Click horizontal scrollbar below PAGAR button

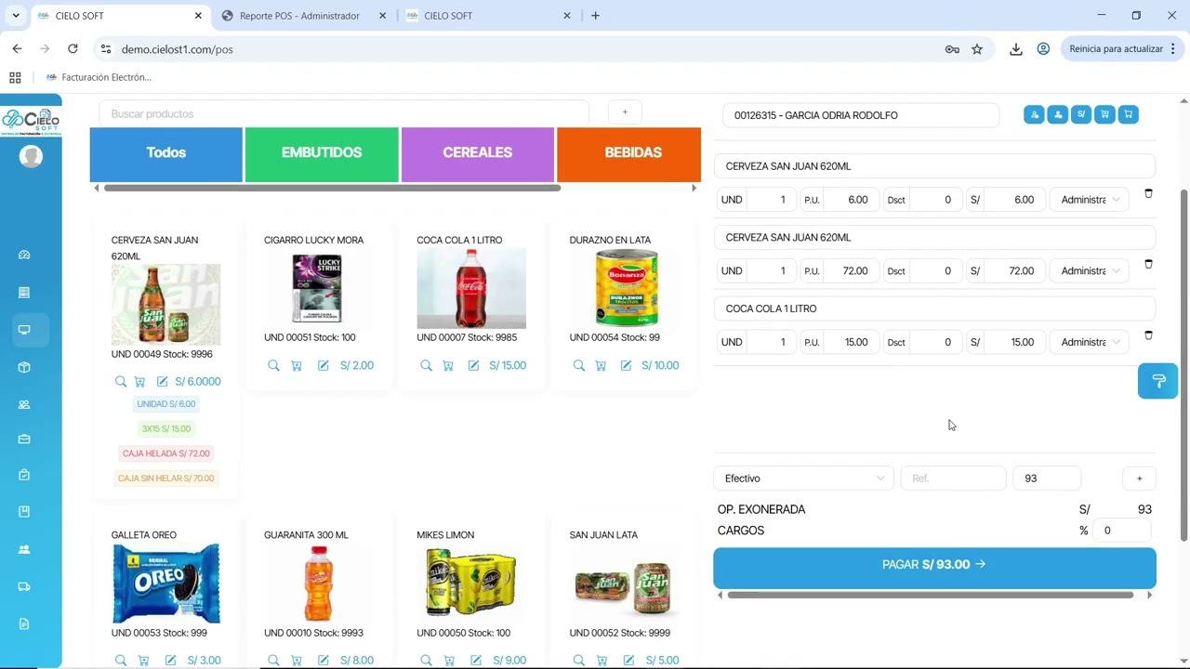pos(930,595)
